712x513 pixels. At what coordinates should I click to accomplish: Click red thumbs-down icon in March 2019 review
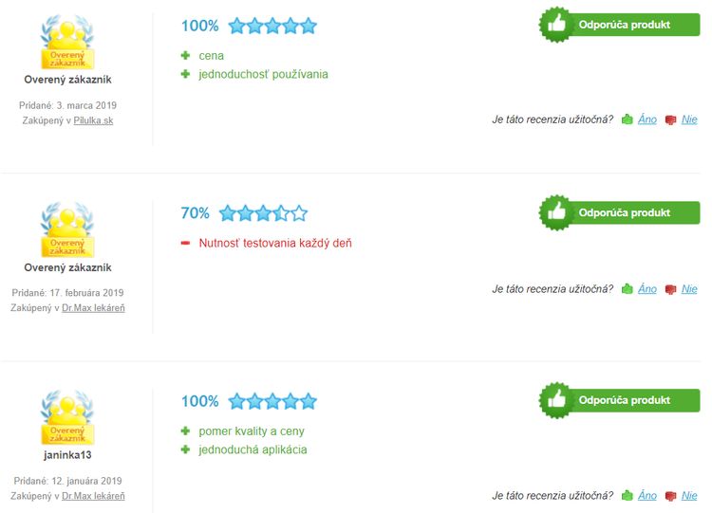(x=670, y=120)
